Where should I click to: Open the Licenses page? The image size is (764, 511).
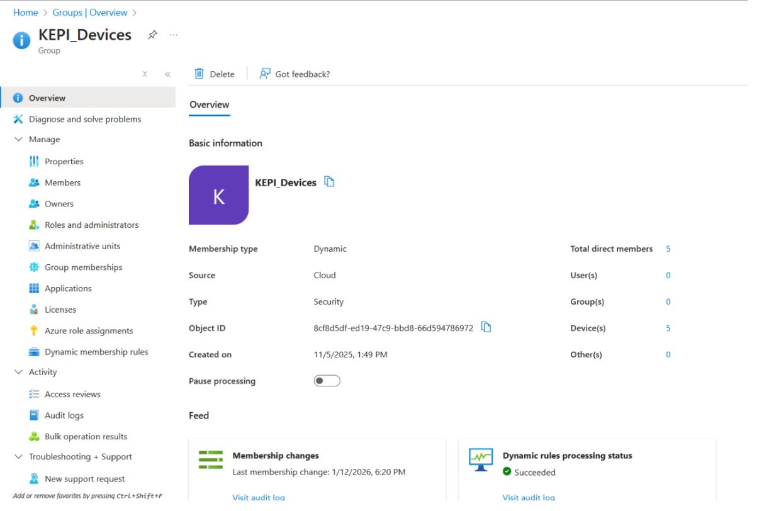click(60, 310)
